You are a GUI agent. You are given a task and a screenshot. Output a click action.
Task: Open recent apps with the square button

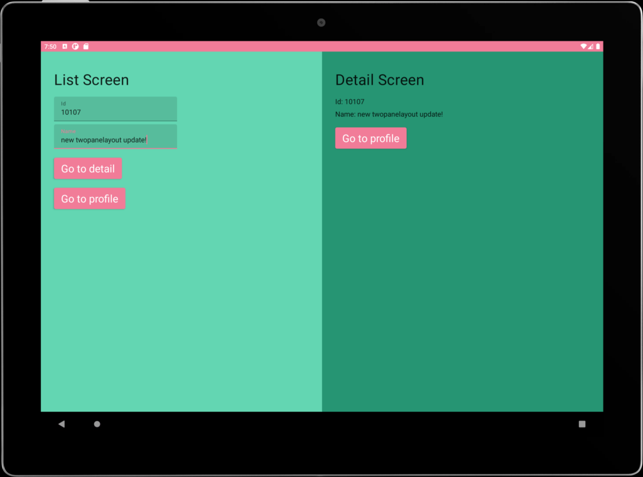pos(582,424)
